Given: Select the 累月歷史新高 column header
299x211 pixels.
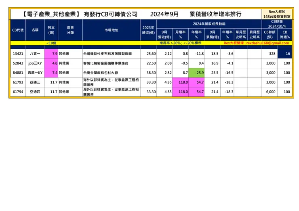Looking at the screenshot, I should tap(255, 34).
